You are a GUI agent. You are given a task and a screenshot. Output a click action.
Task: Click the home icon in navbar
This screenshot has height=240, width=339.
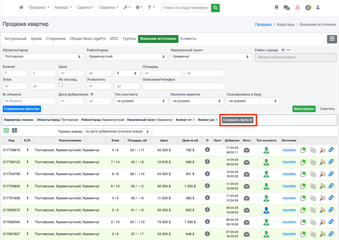tap(21, 8)
